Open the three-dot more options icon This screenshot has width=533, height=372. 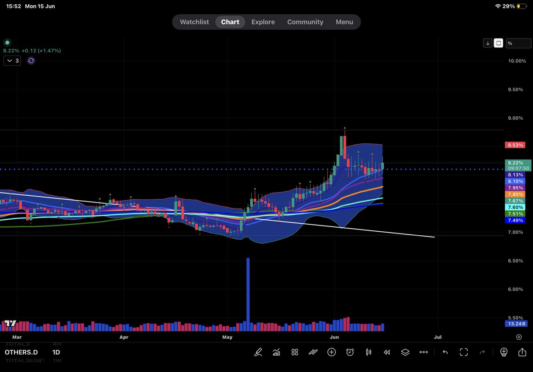pos(423,352)
